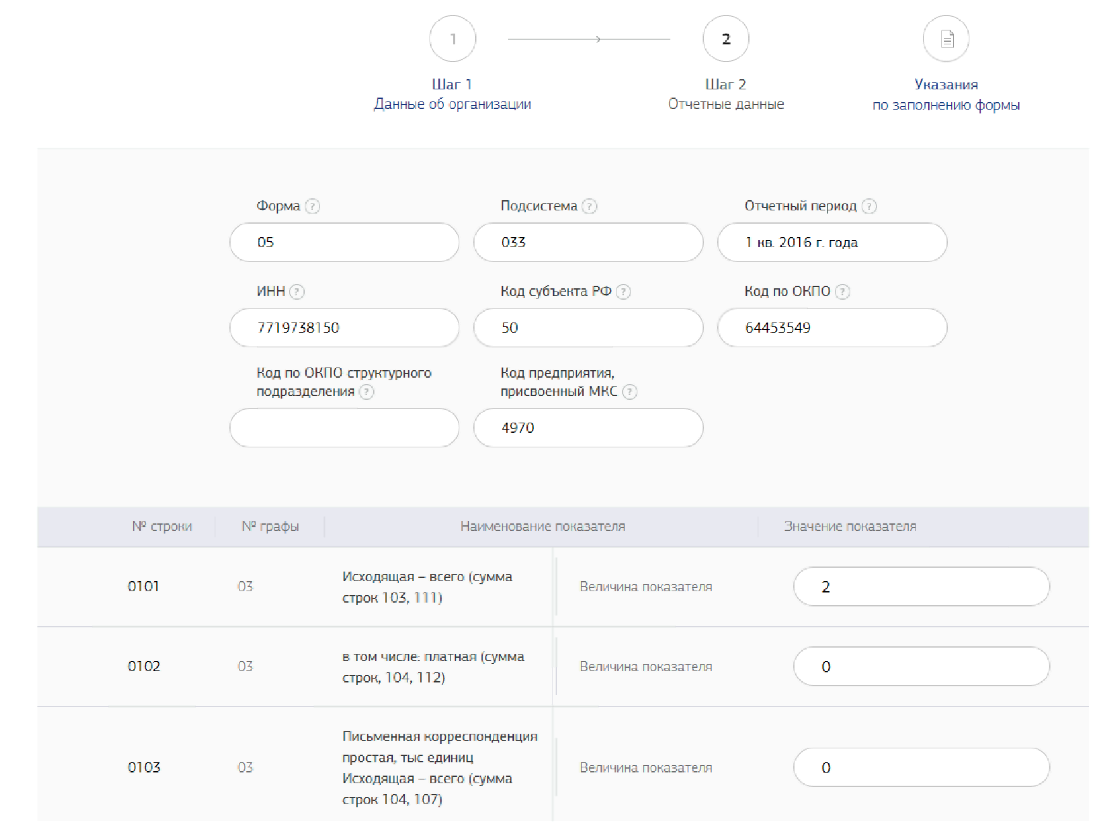
Task: Click the help icon next to Форма
Action: point(312,207)
